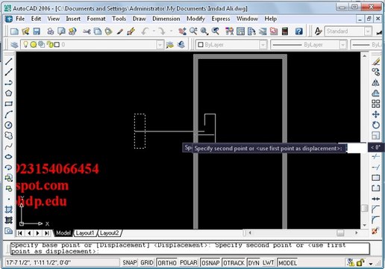
Task: Click the Array modify tool
Action: pos(376,104)
